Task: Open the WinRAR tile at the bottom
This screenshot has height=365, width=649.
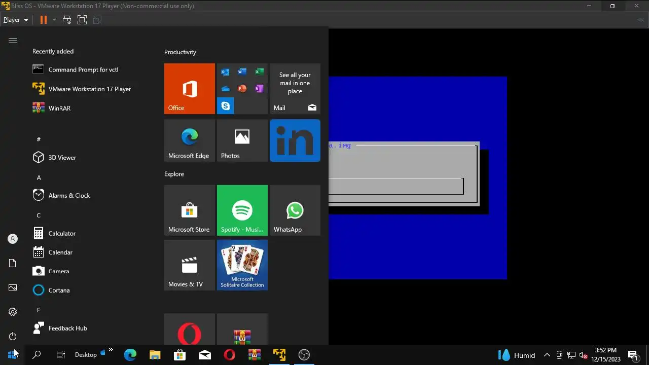Action: (x=242, y=329)
